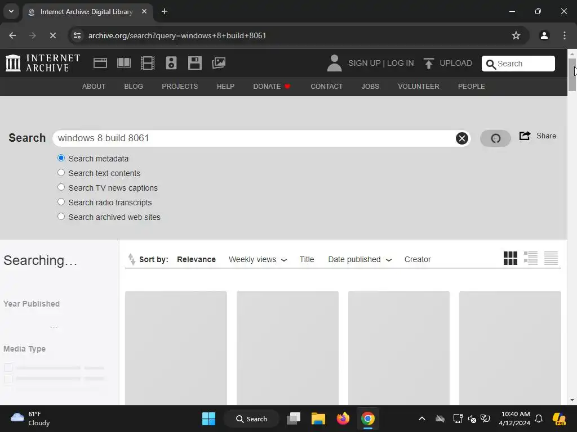View site information icon in address bar

(x=77, y=35)
